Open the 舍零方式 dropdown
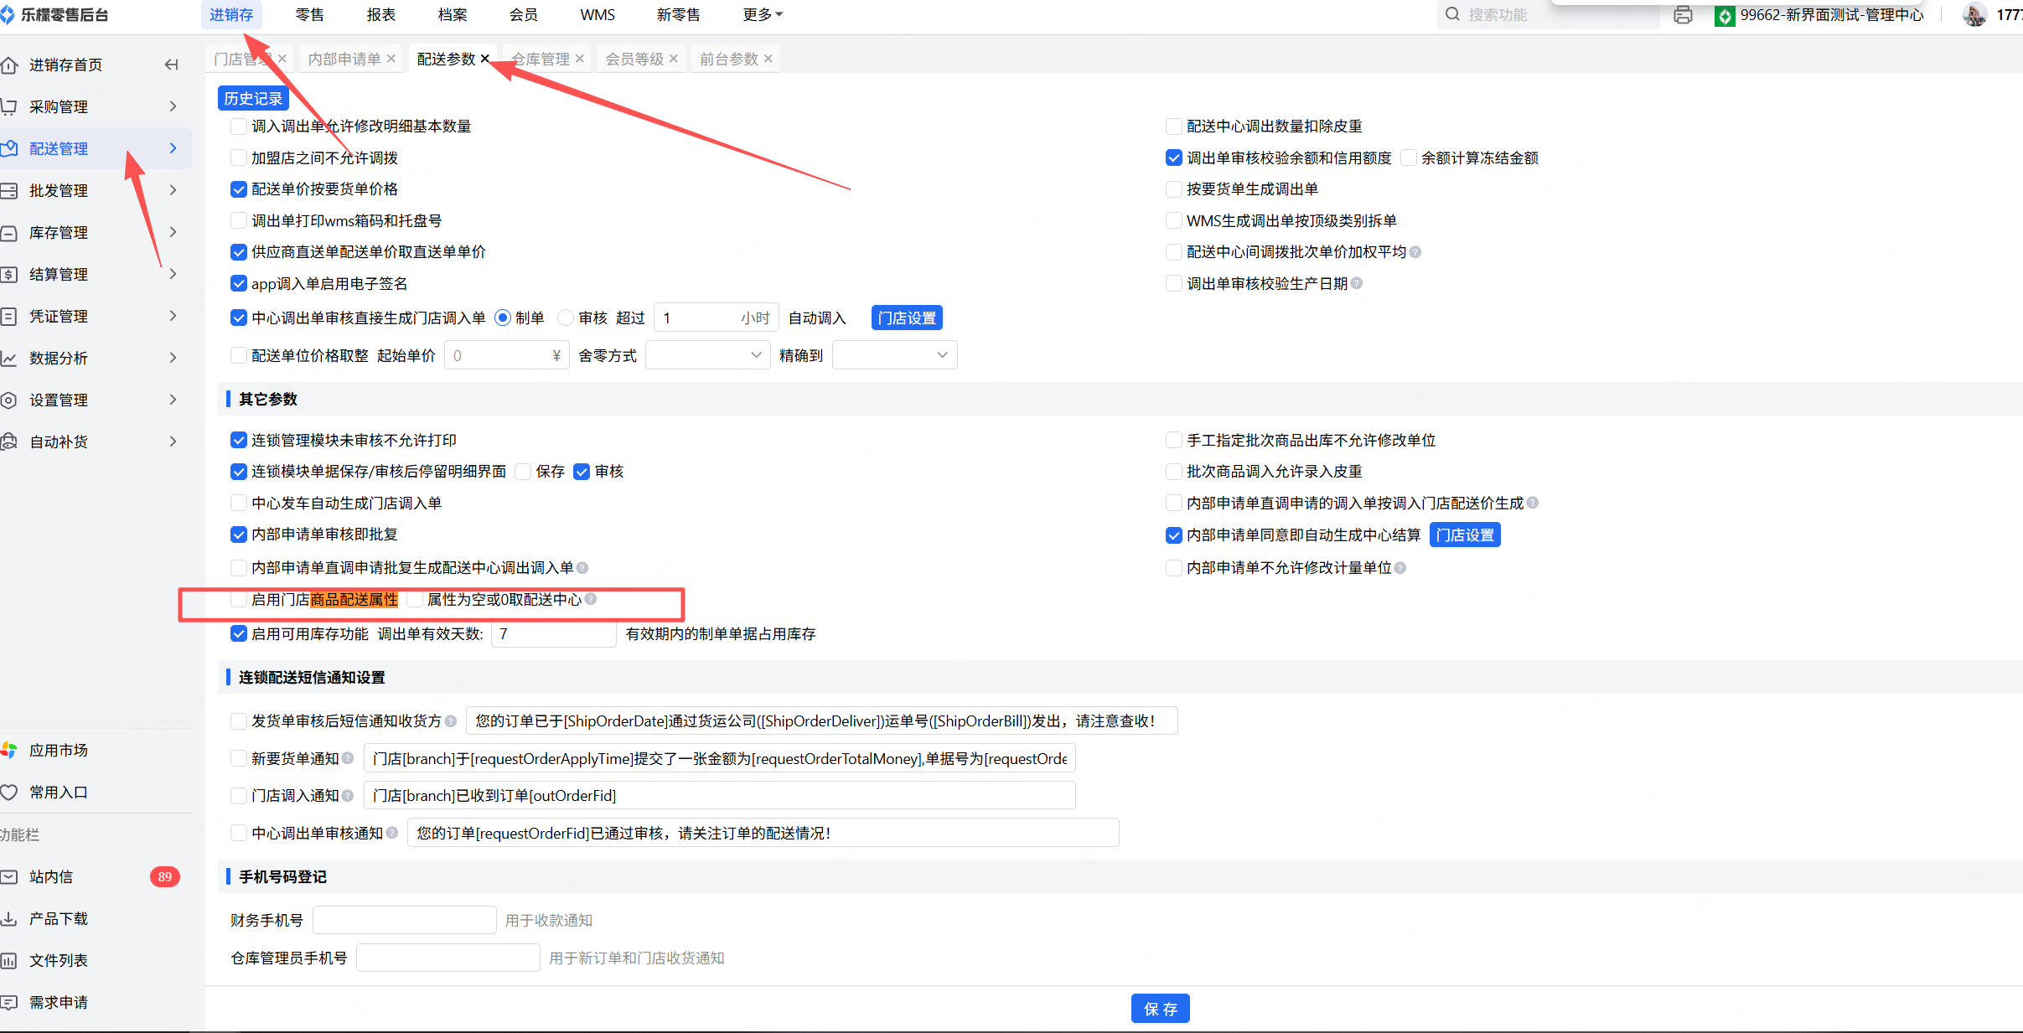This screenshot has height=1033, width=2023. point(707,355)
